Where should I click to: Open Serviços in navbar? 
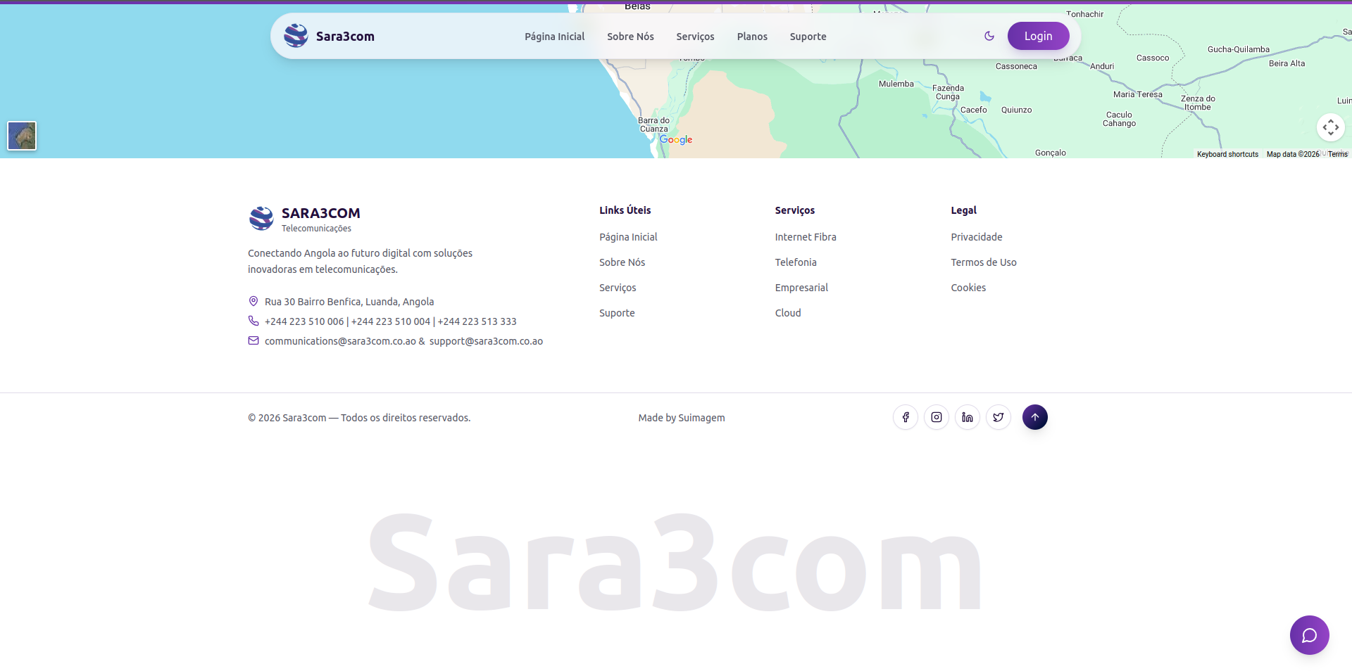point(695,37)
